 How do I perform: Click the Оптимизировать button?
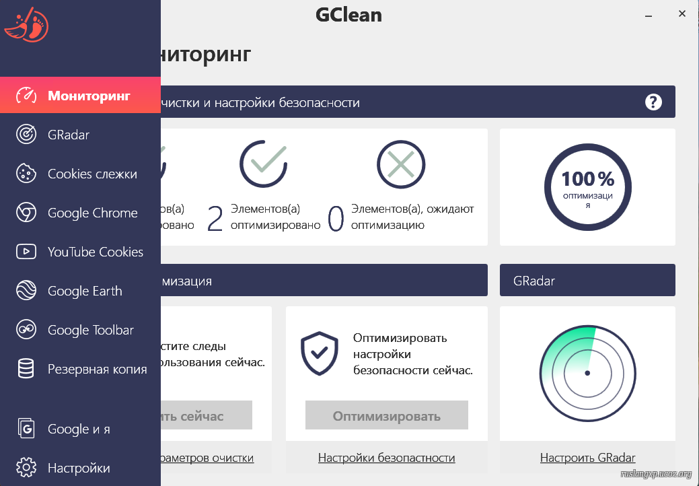point(386,415)
